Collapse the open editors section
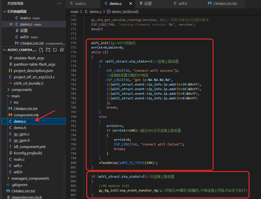Image resolution: width=261 pixels, height=199 pixels. coord(5,12)
